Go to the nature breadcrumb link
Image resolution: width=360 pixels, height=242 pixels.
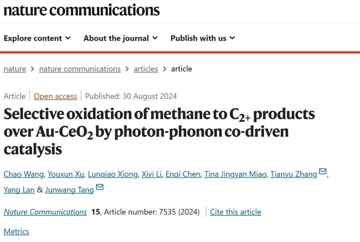(15, 69)
